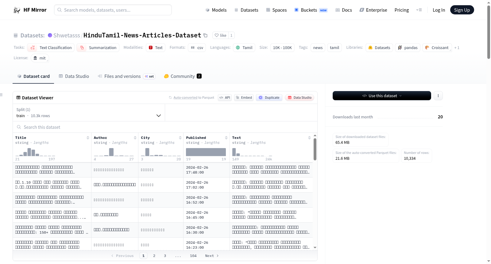Screen dimensions: 491x264
Task: Open the Datasets library tag
Action: (x=379, y=48)
